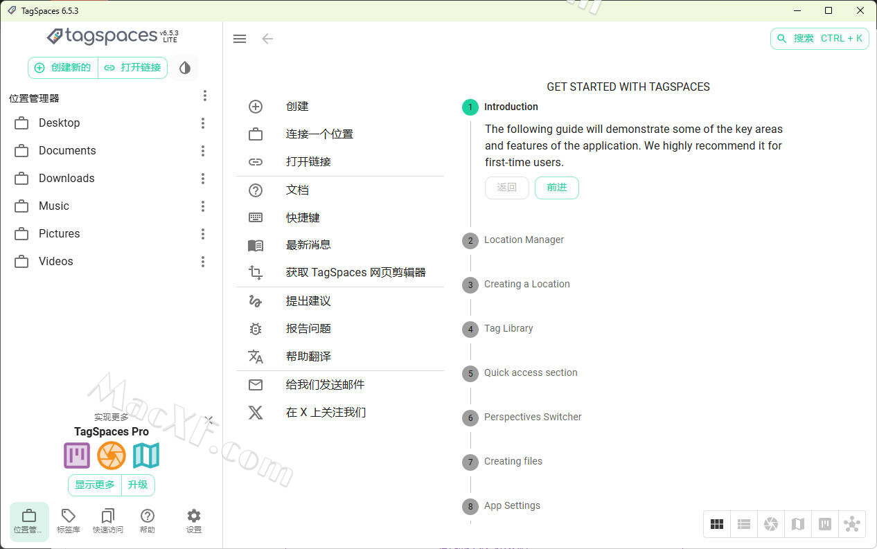Click the translate icon next to 帮助翻译
Image resolution: width=877 pixels, height=549 pixels.
(256, 357)
